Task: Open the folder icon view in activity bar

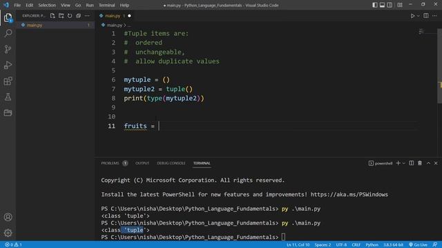Action: 8,113
